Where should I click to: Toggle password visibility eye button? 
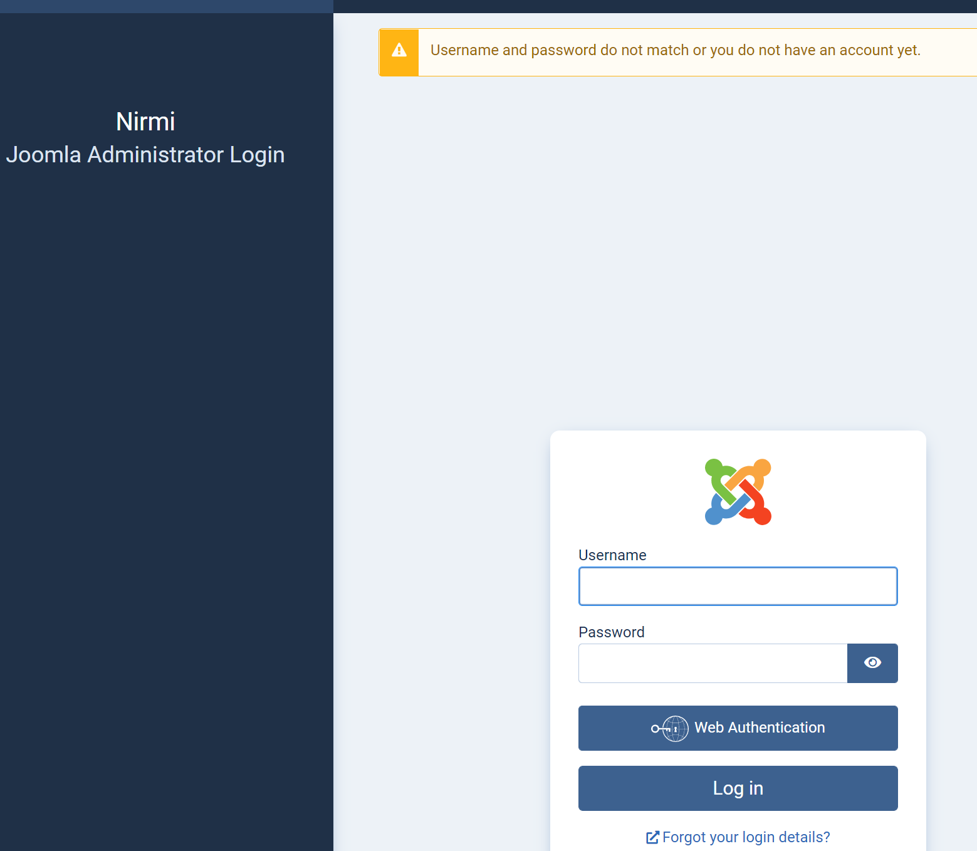point(872,663)
